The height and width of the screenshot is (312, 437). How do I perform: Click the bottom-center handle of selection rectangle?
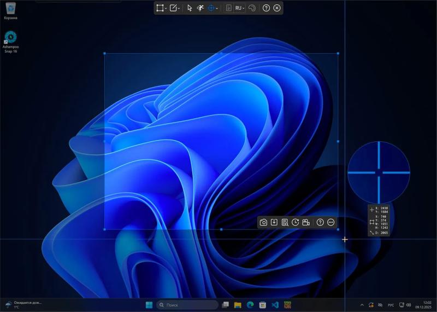coord(221,229)
